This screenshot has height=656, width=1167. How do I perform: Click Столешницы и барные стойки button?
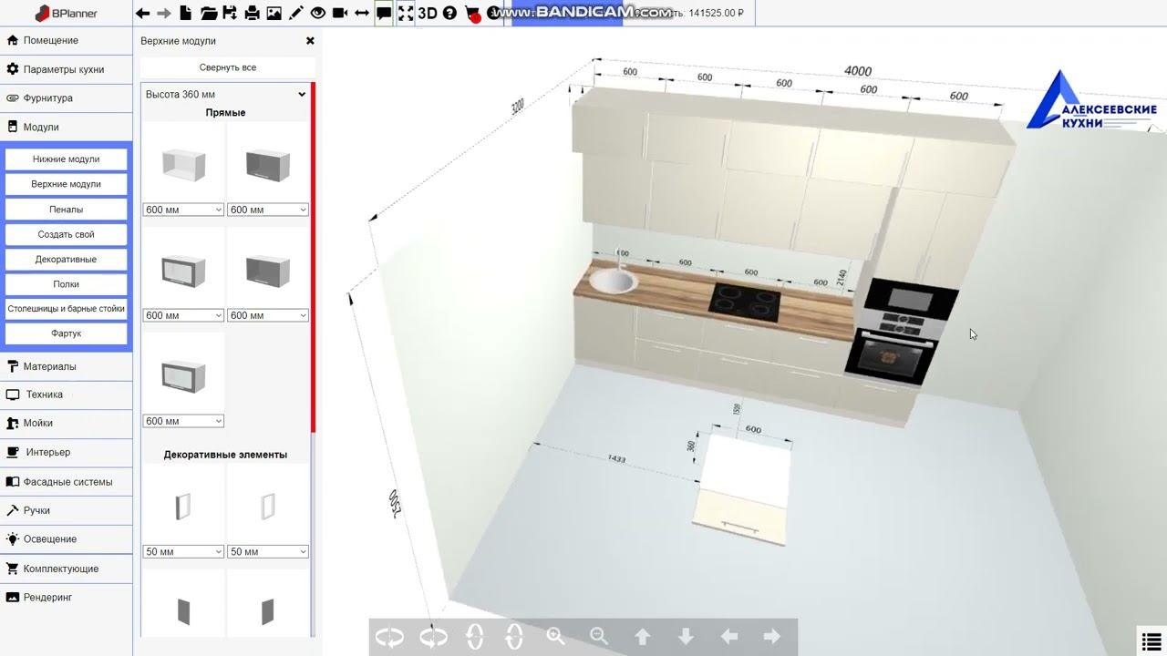point(66,309)
